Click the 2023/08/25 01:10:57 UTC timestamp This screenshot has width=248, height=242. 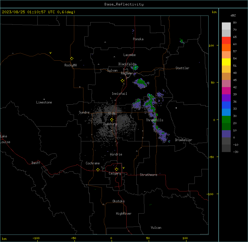[x=28, y=12]
